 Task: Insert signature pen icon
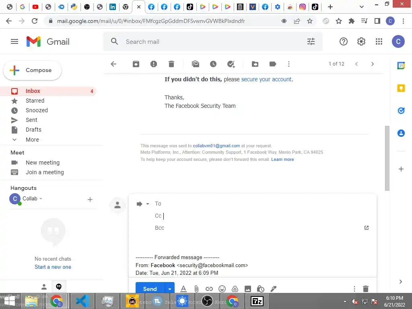(274, 289)
